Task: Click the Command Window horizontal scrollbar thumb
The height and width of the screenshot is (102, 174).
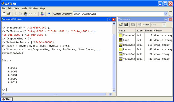Action: [x=55, y=94]
